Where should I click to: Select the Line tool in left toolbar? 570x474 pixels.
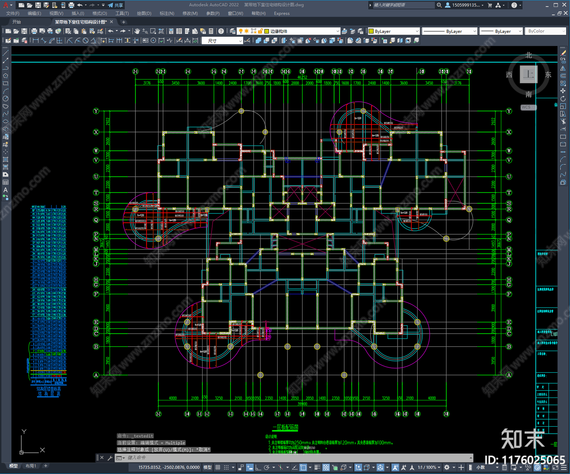pos(5,53)
